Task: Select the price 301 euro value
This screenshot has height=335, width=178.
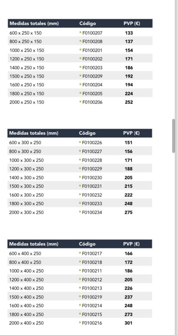Action: point(128,323)
